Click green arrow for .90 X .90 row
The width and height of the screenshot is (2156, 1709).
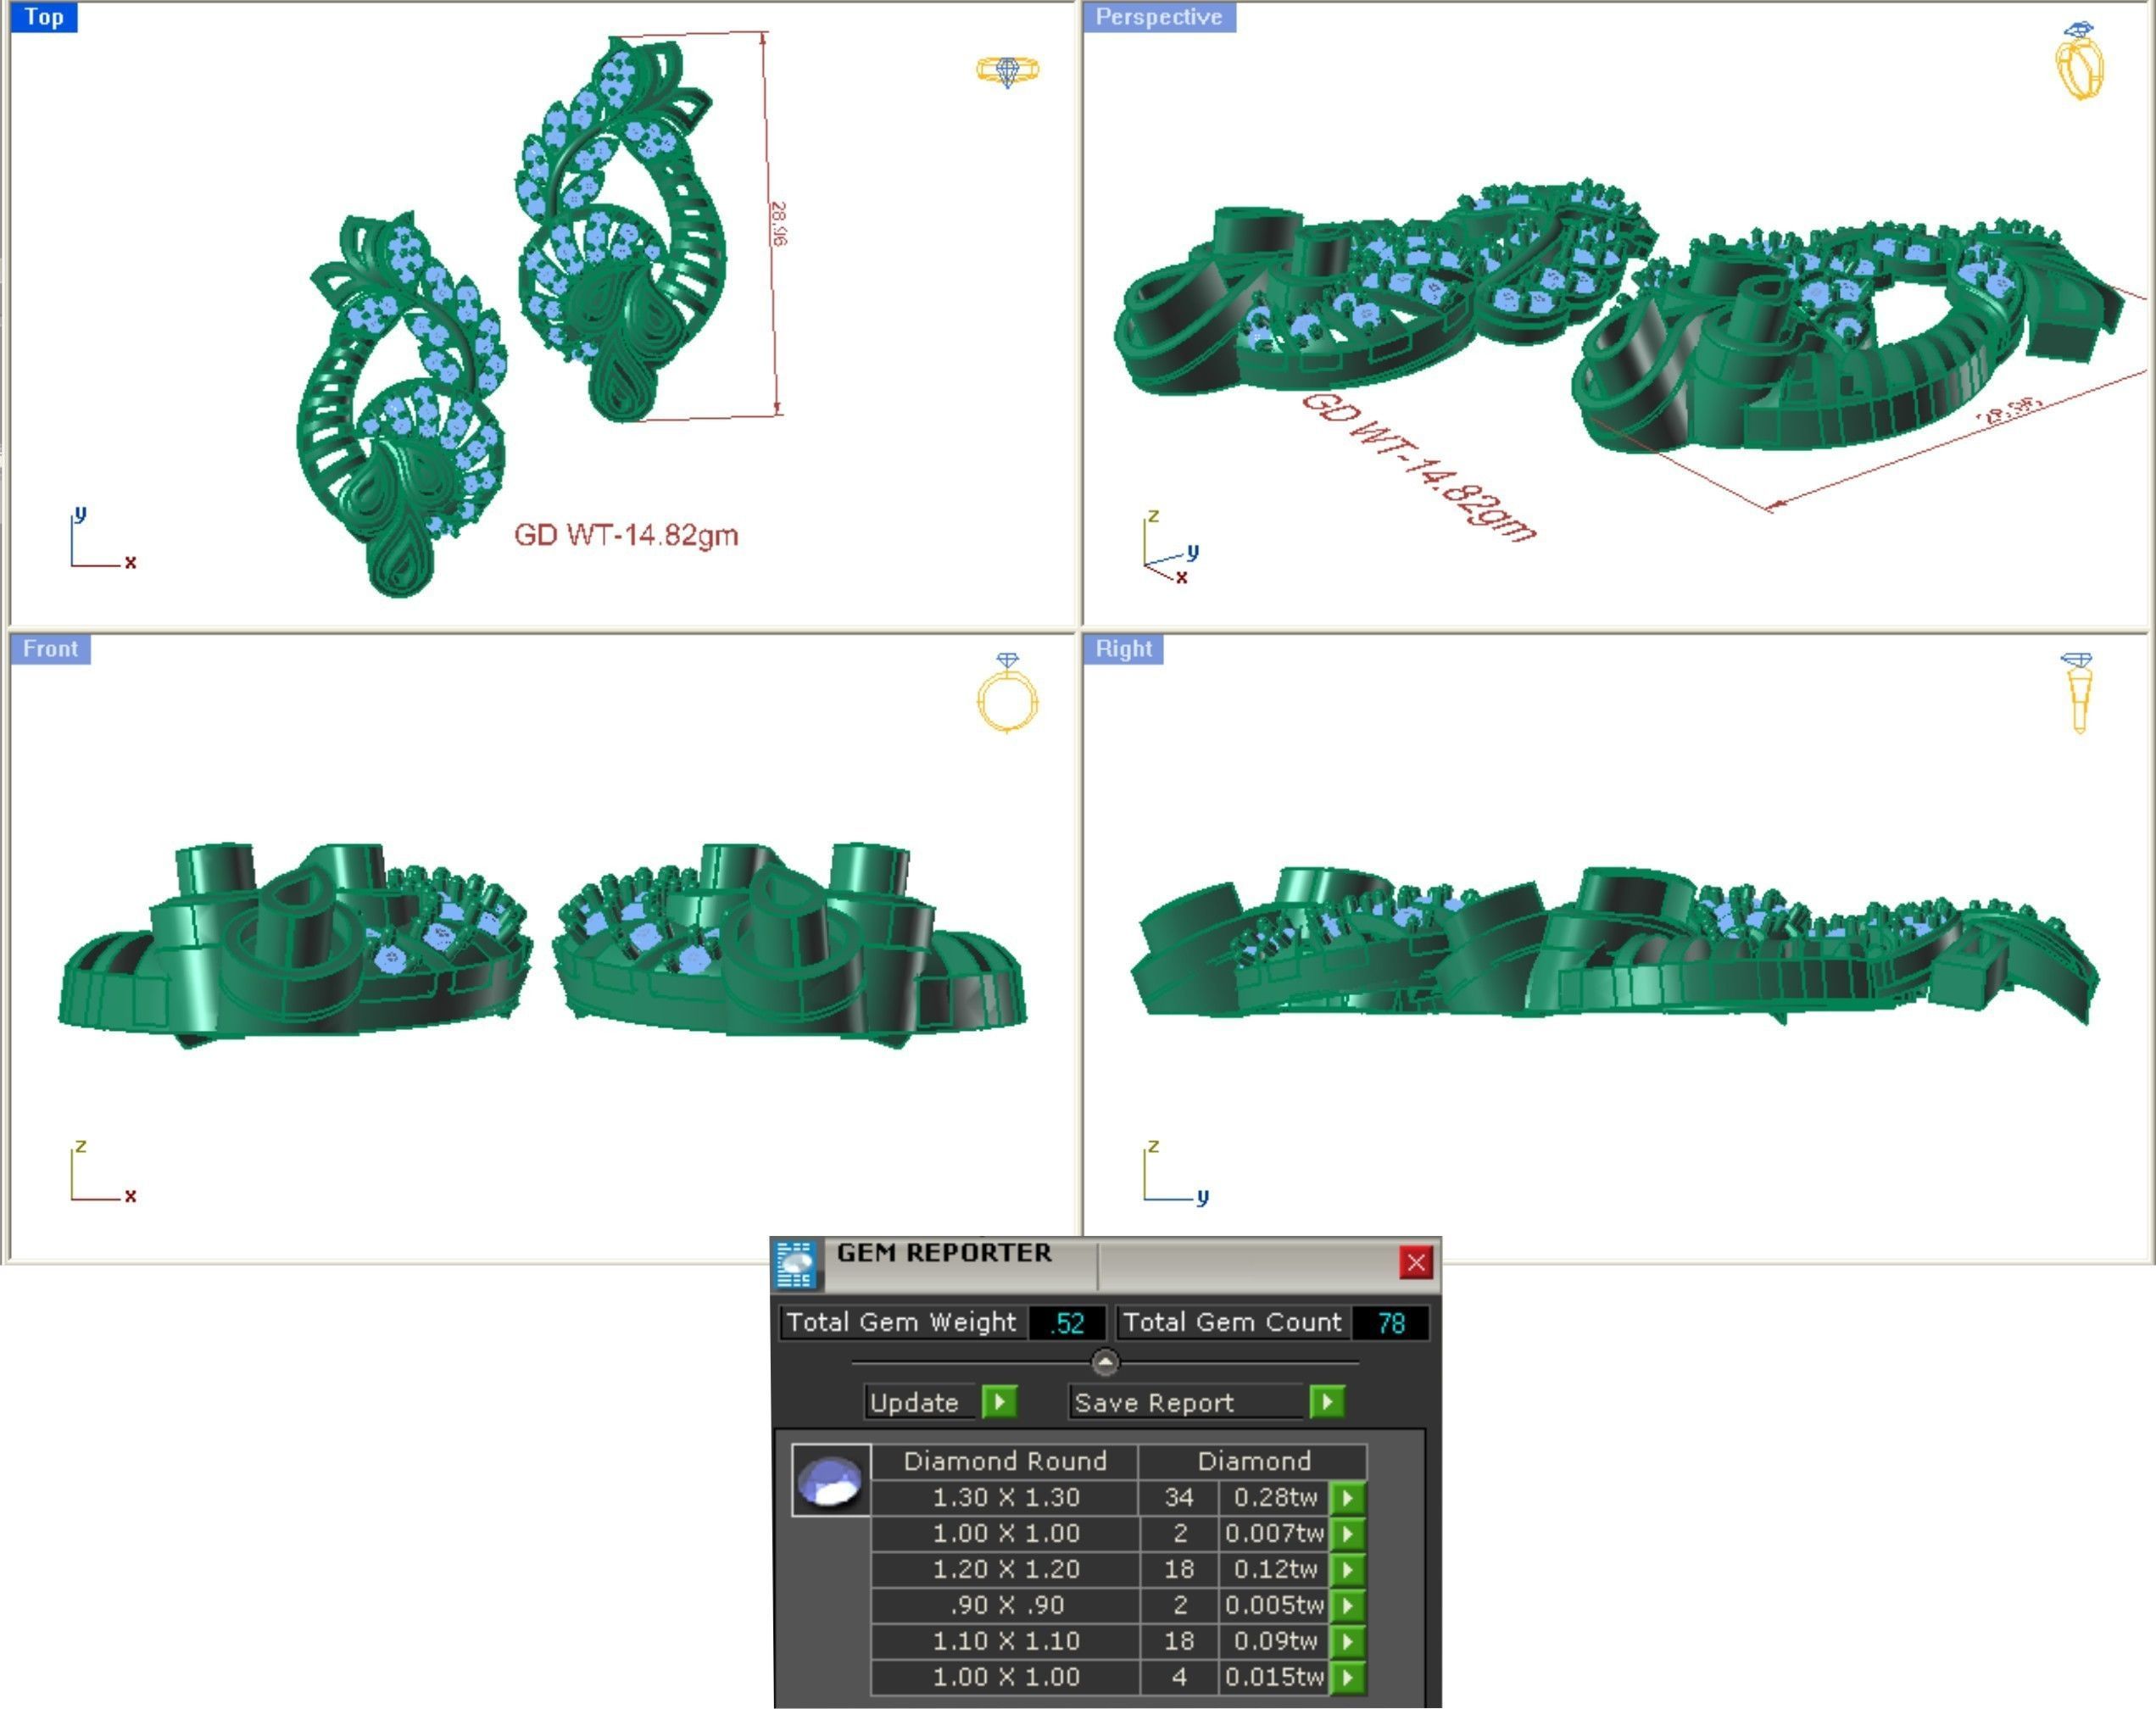tap(1348, 1606)
